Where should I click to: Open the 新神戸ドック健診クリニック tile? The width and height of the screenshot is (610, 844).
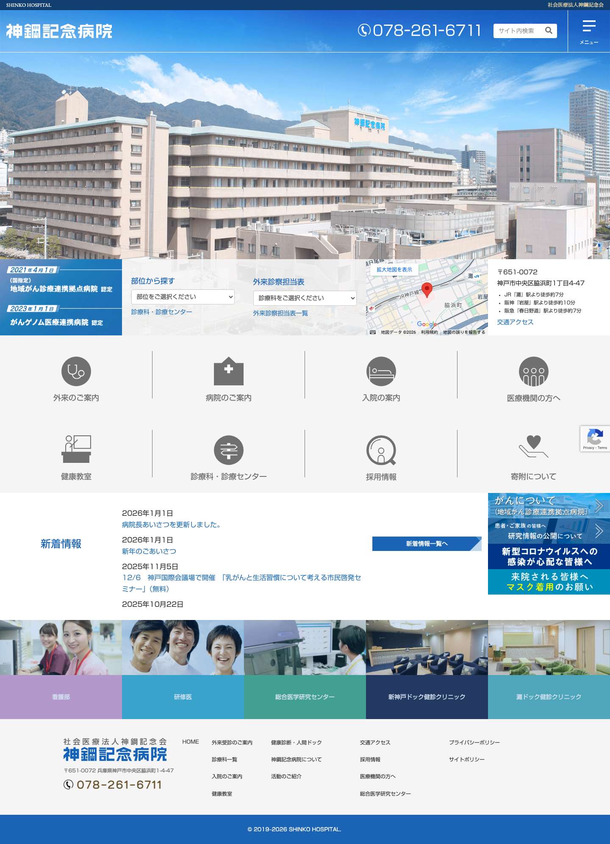pyautogui.click(x=427, y=670)
